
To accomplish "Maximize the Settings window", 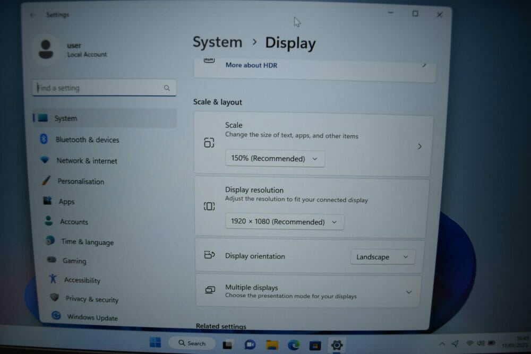I will [x=415, y=14].
